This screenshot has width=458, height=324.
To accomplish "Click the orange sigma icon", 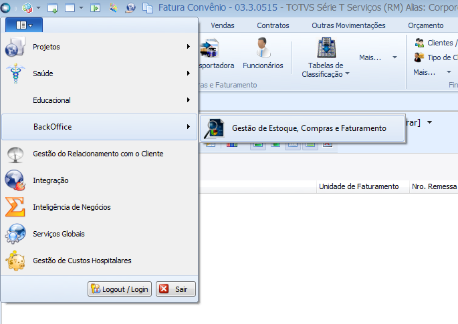I will pyautogui.click(x=15, y=207).
